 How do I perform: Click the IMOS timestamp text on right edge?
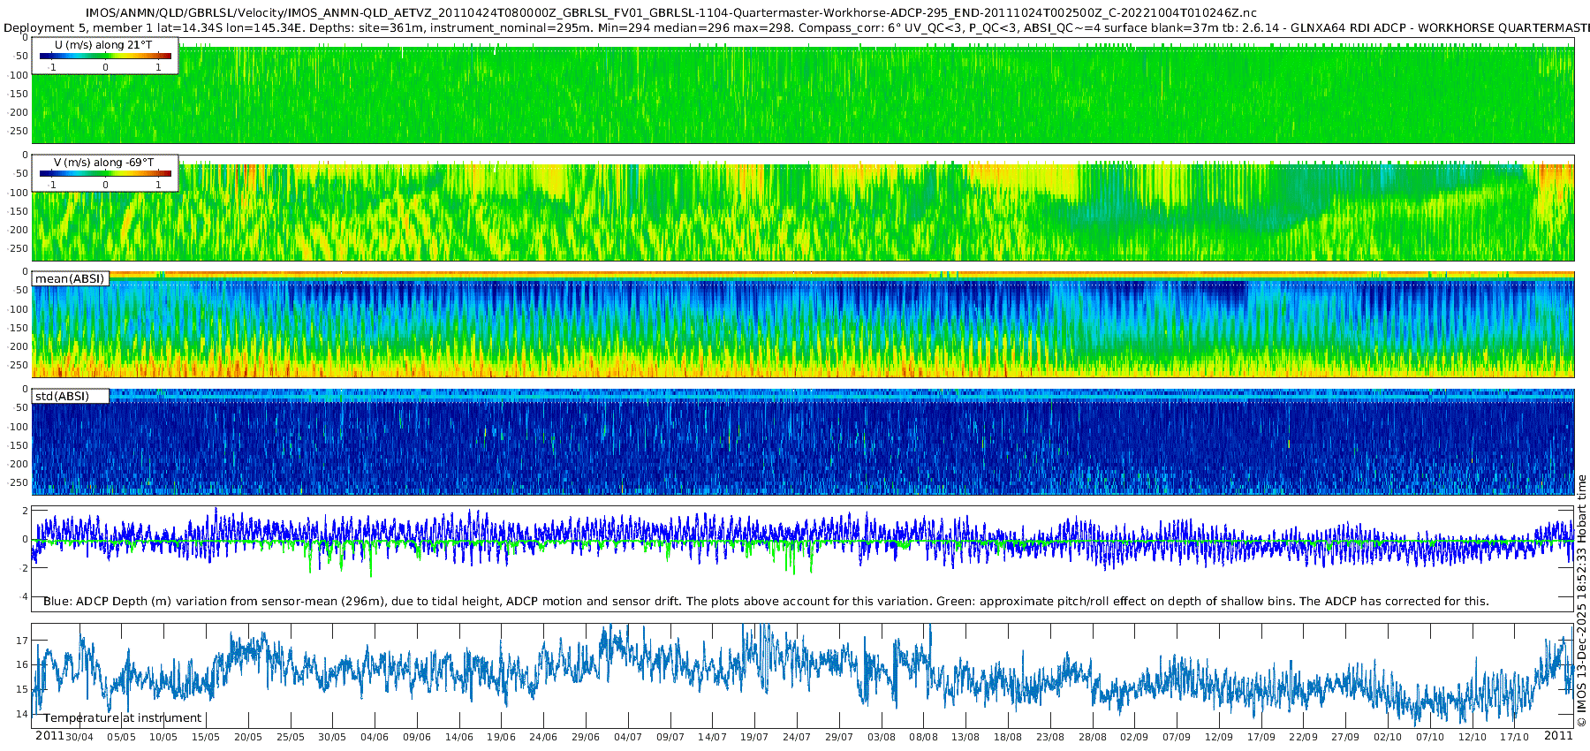1582,601
